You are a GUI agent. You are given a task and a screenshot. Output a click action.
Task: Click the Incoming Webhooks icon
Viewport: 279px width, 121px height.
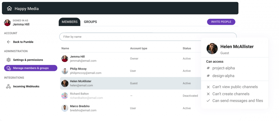click(8, 86)
